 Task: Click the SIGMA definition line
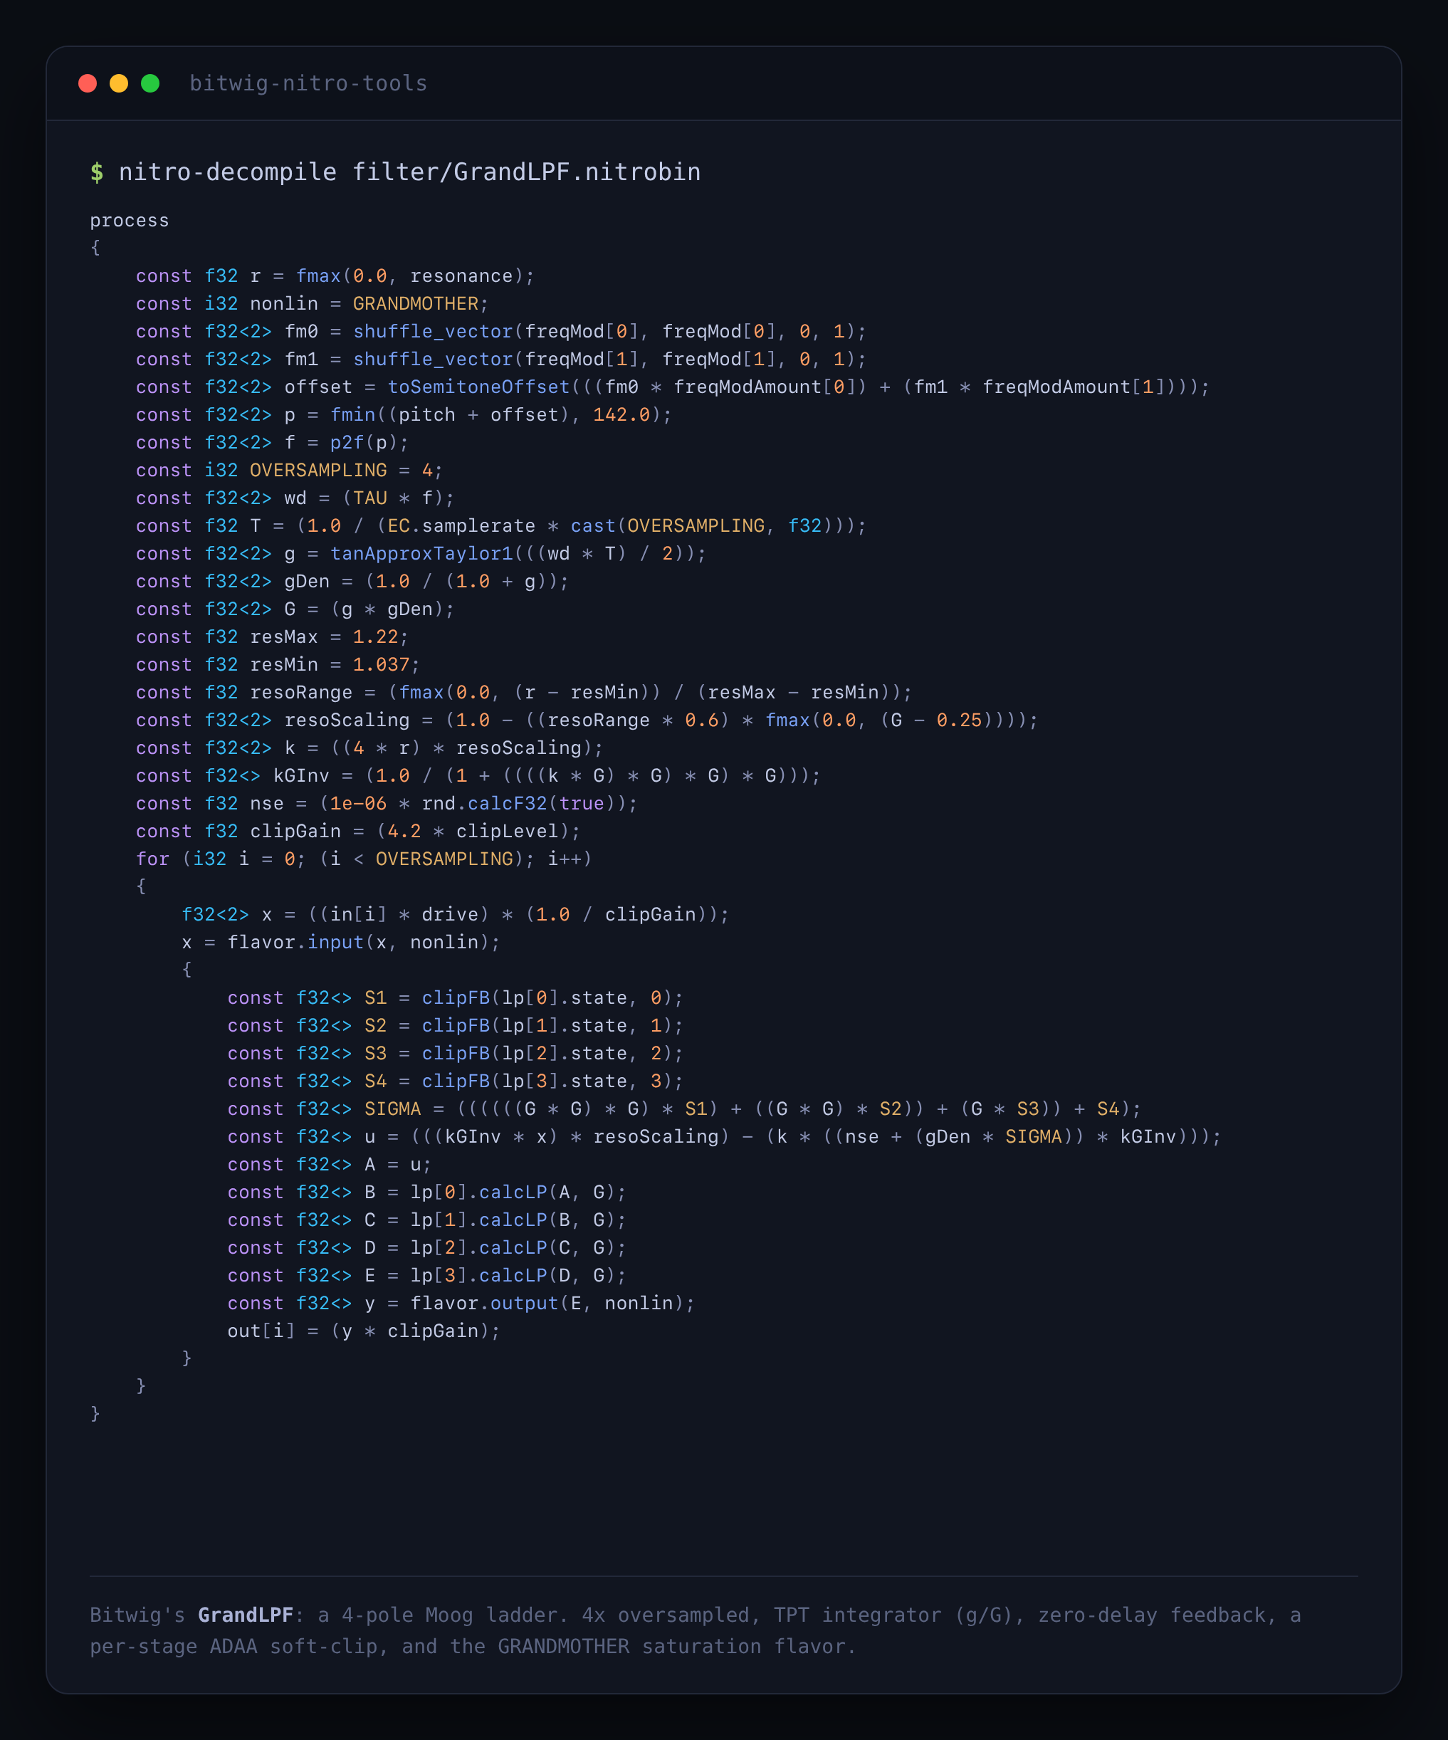coord(684,1109)
